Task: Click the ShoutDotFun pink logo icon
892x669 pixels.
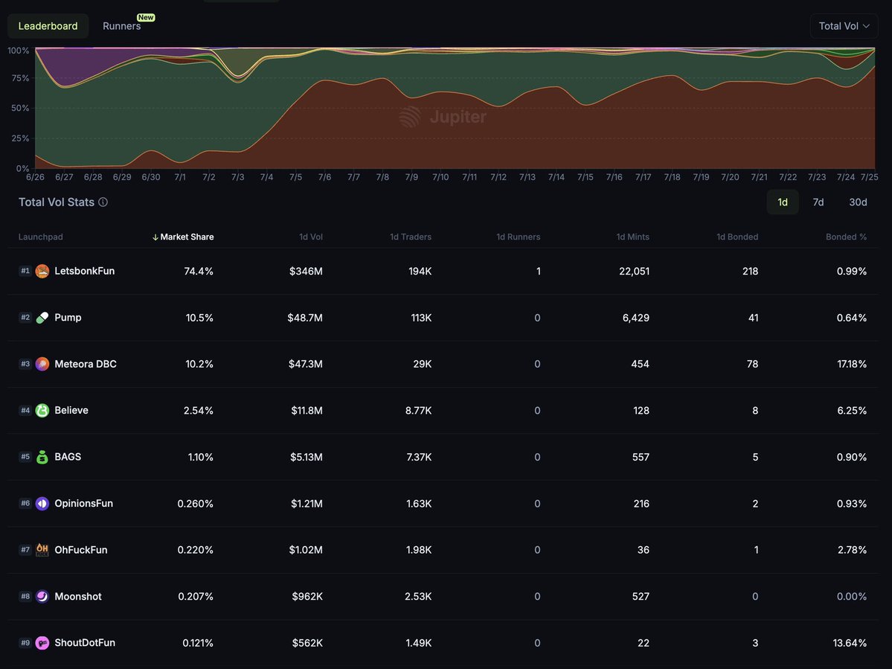Action: point(42,643)
